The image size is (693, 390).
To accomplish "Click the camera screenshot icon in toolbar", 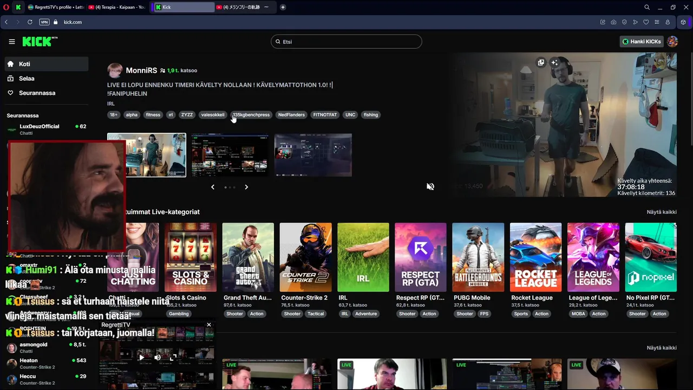I will point(613,22).
